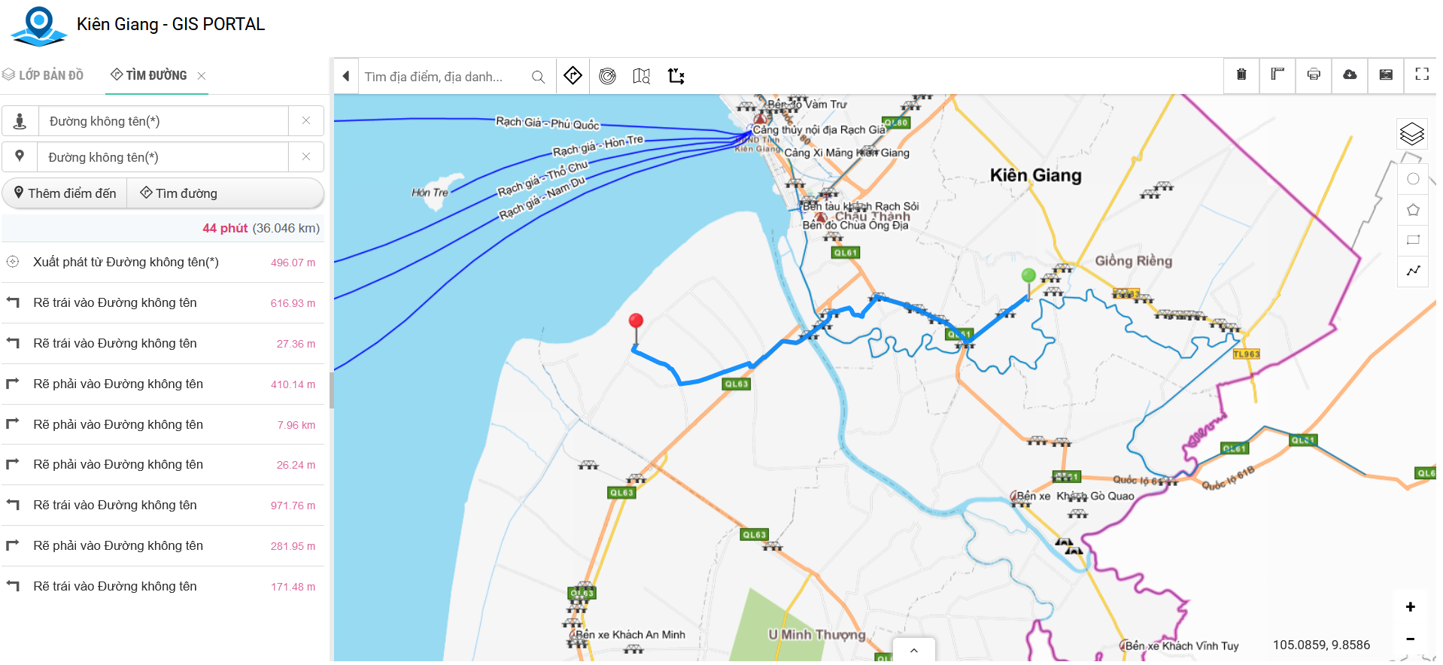1443x665 pixels.
Task: Open the map layers switcher button
Action: pyautogui.click(x=1412, y=135)
